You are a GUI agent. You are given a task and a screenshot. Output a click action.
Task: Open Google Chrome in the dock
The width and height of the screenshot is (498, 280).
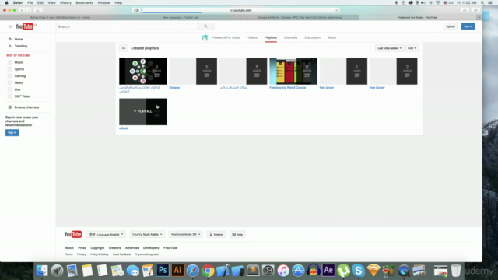click(208, 271)
